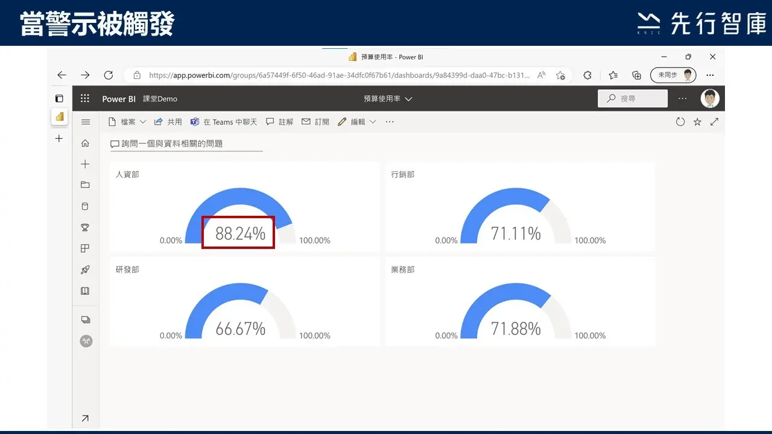Open browser extensions puzzle icon
This screenshot has width=772, height=434.
pos(587,75)
